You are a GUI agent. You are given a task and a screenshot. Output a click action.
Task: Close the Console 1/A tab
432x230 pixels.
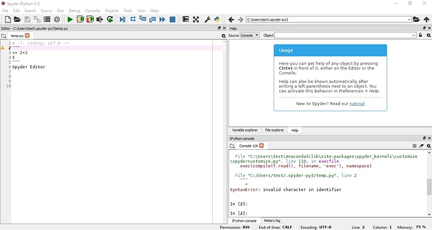262,145
